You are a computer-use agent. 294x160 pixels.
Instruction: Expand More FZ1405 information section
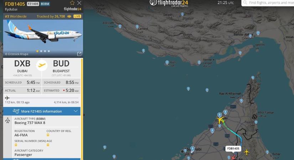coord(42,111)
